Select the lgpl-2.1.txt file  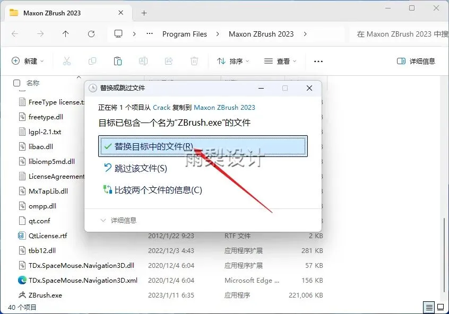tap(45, 132)
